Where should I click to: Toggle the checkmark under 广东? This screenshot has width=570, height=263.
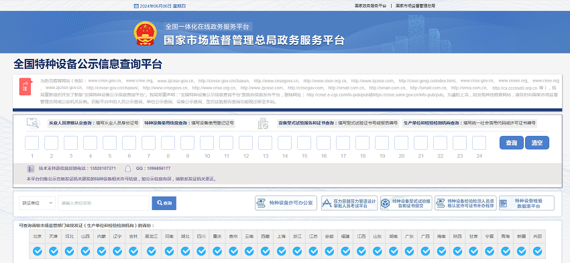point(409,251)
